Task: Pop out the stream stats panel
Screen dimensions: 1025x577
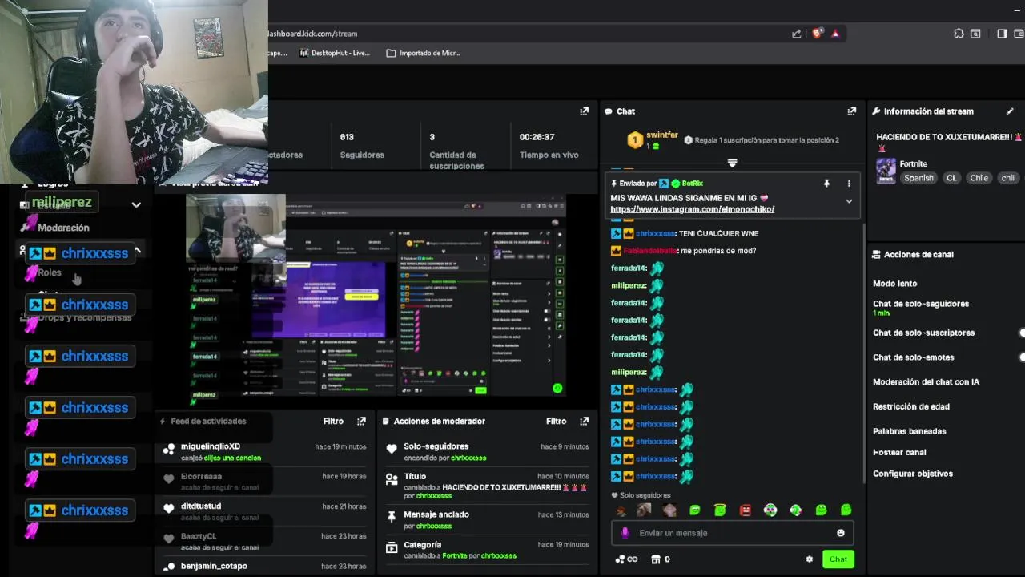Action: coord(584,111)
